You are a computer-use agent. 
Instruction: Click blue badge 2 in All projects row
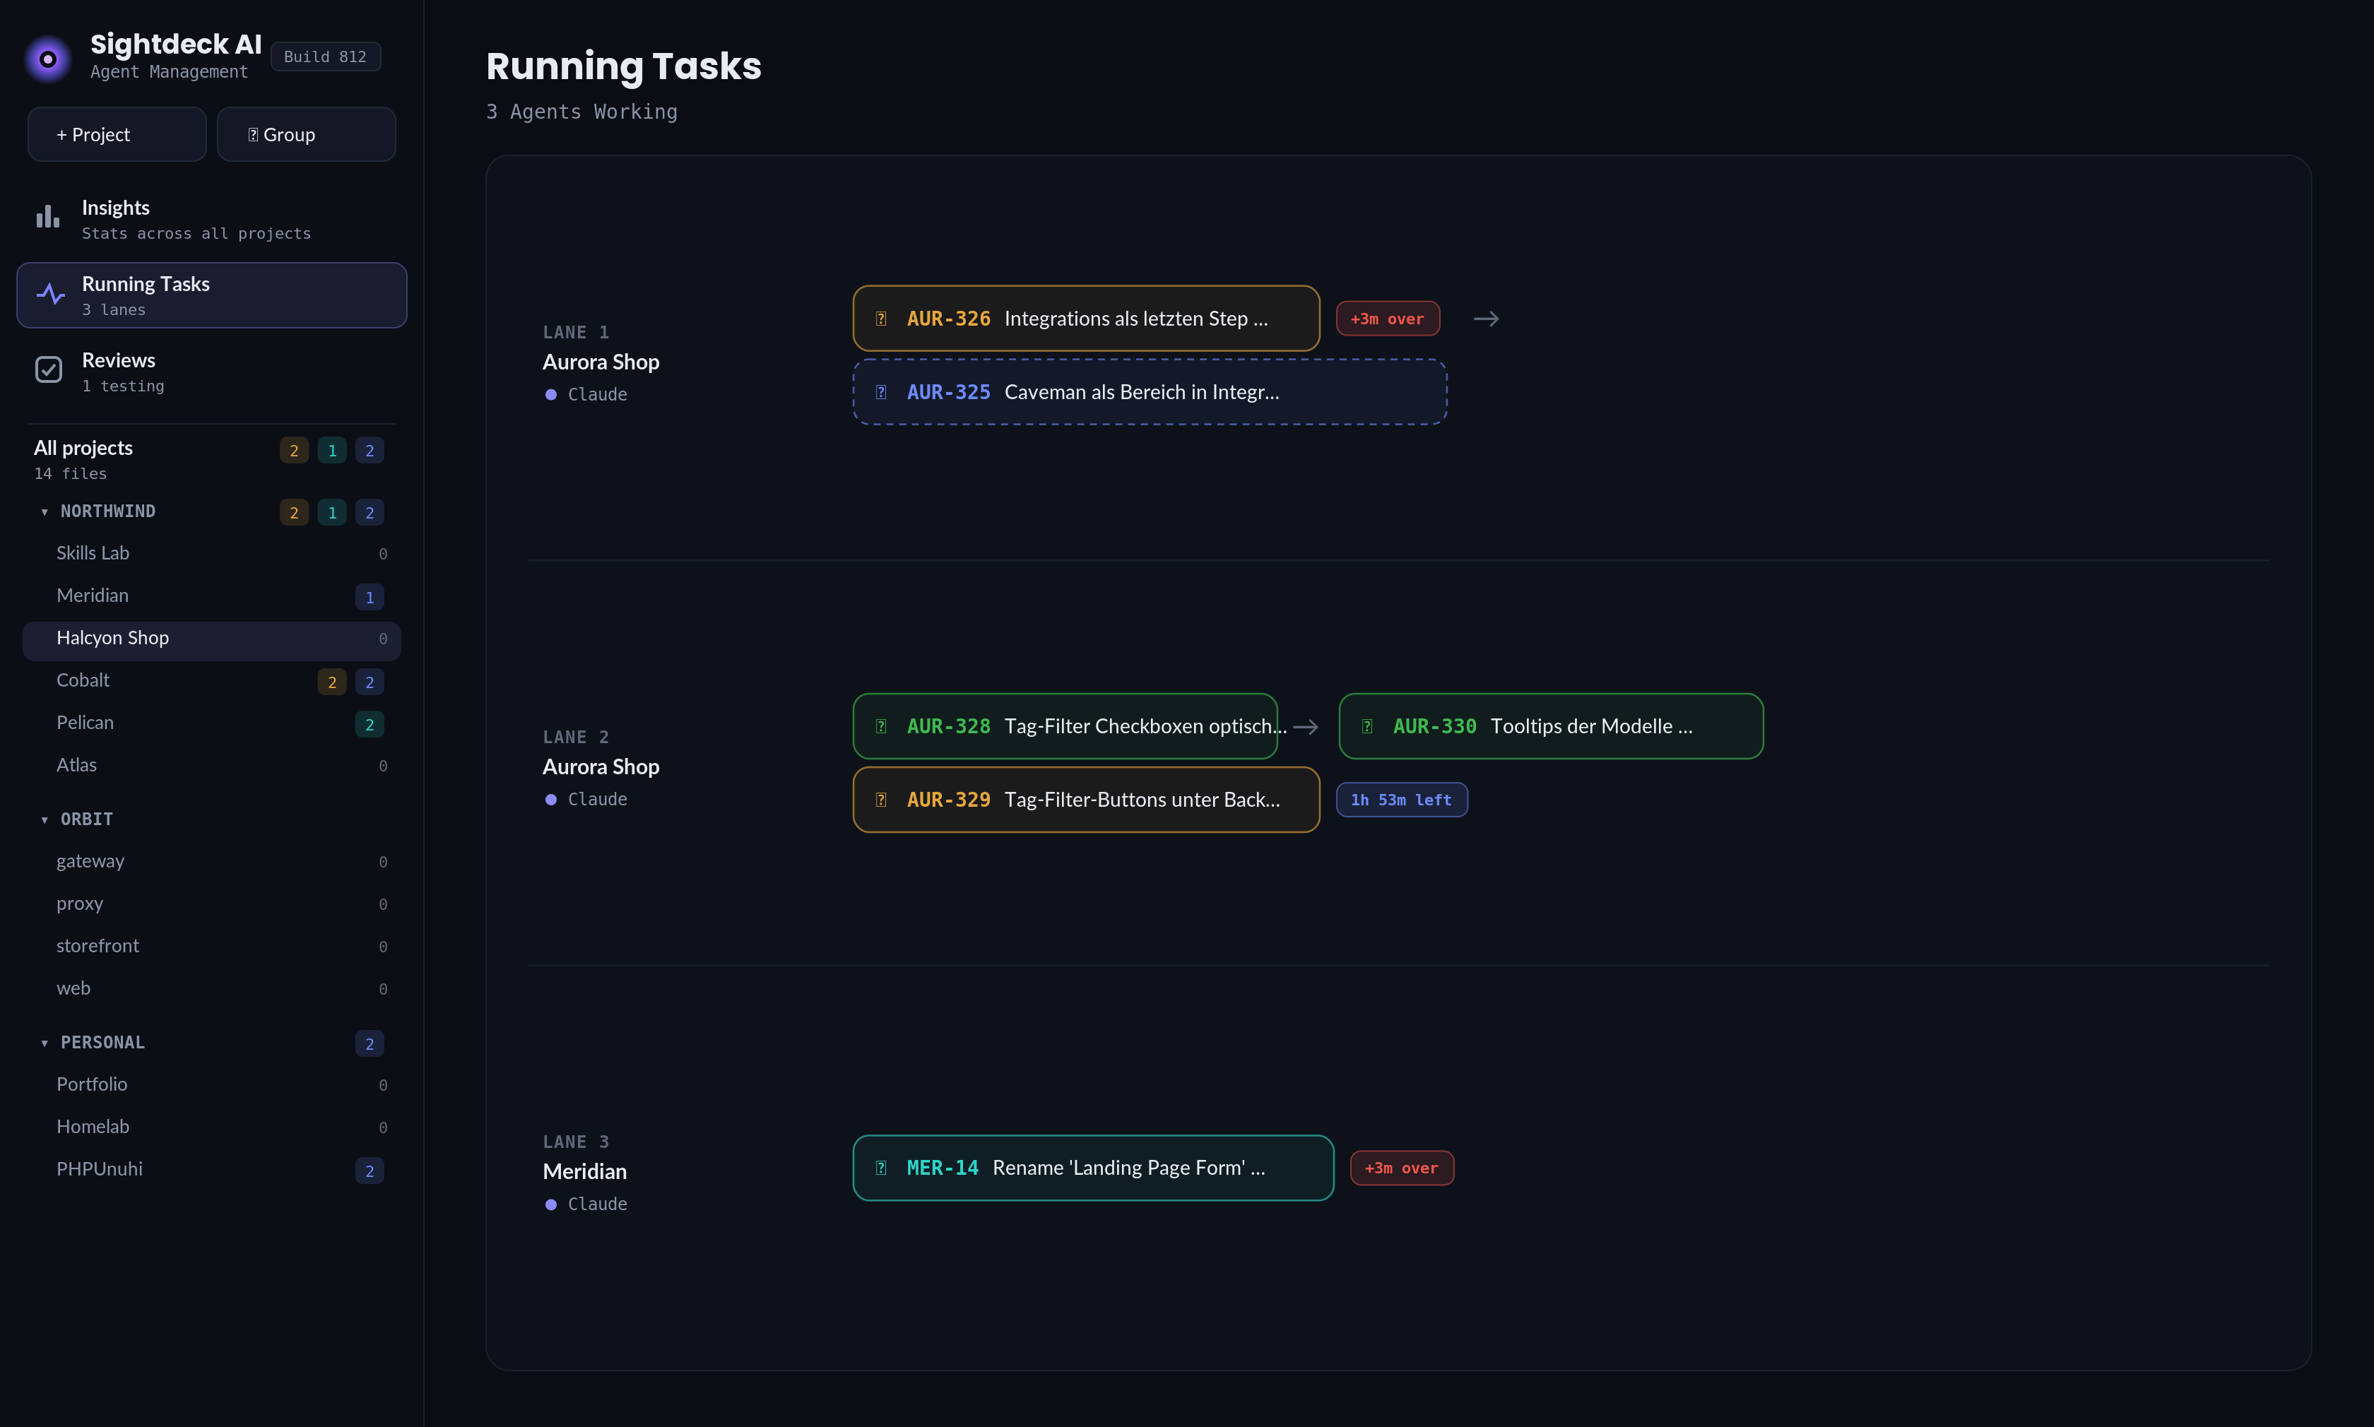click(370, 451)
